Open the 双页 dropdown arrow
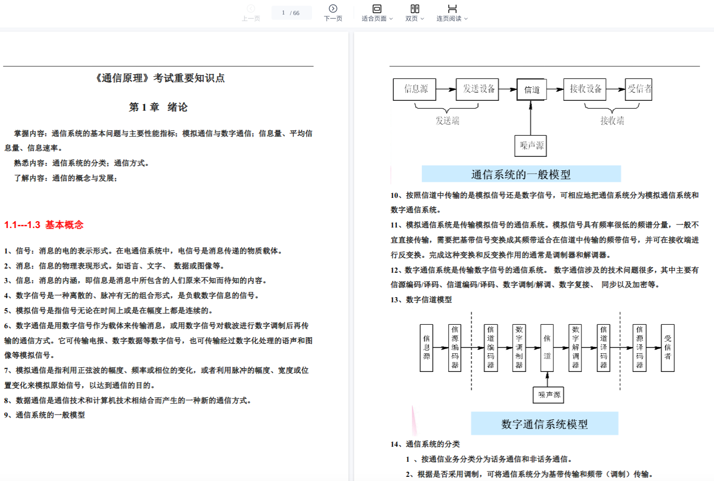The image size is (714, 481). tap(422, 19)
